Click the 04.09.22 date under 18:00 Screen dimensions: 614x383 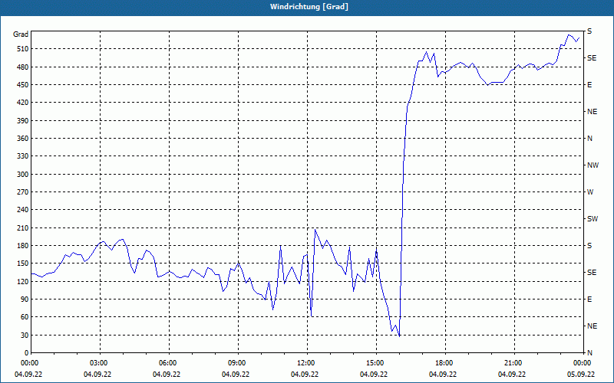[x=443, y=375]
